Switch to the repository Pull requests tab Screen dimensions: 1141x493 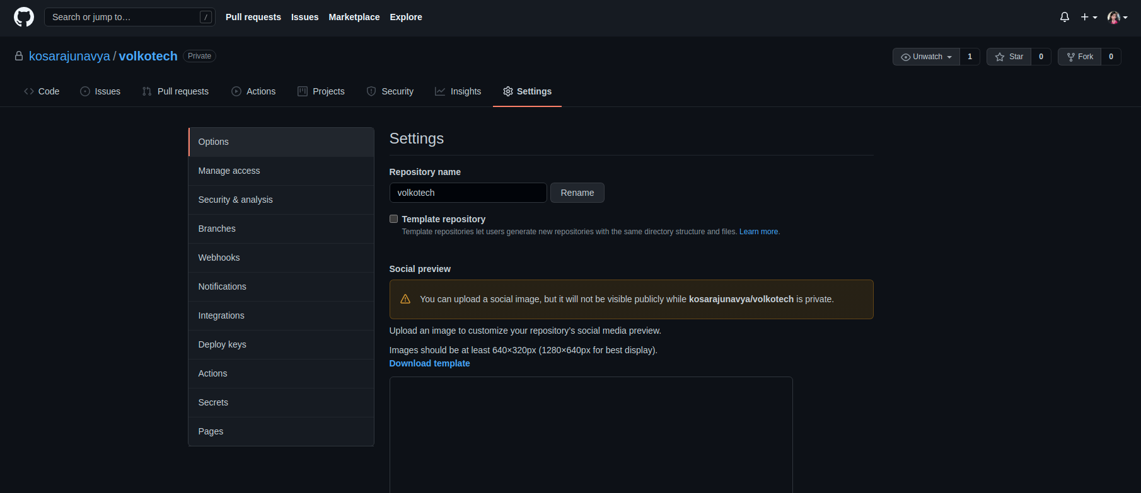click(x=175, y=91)
